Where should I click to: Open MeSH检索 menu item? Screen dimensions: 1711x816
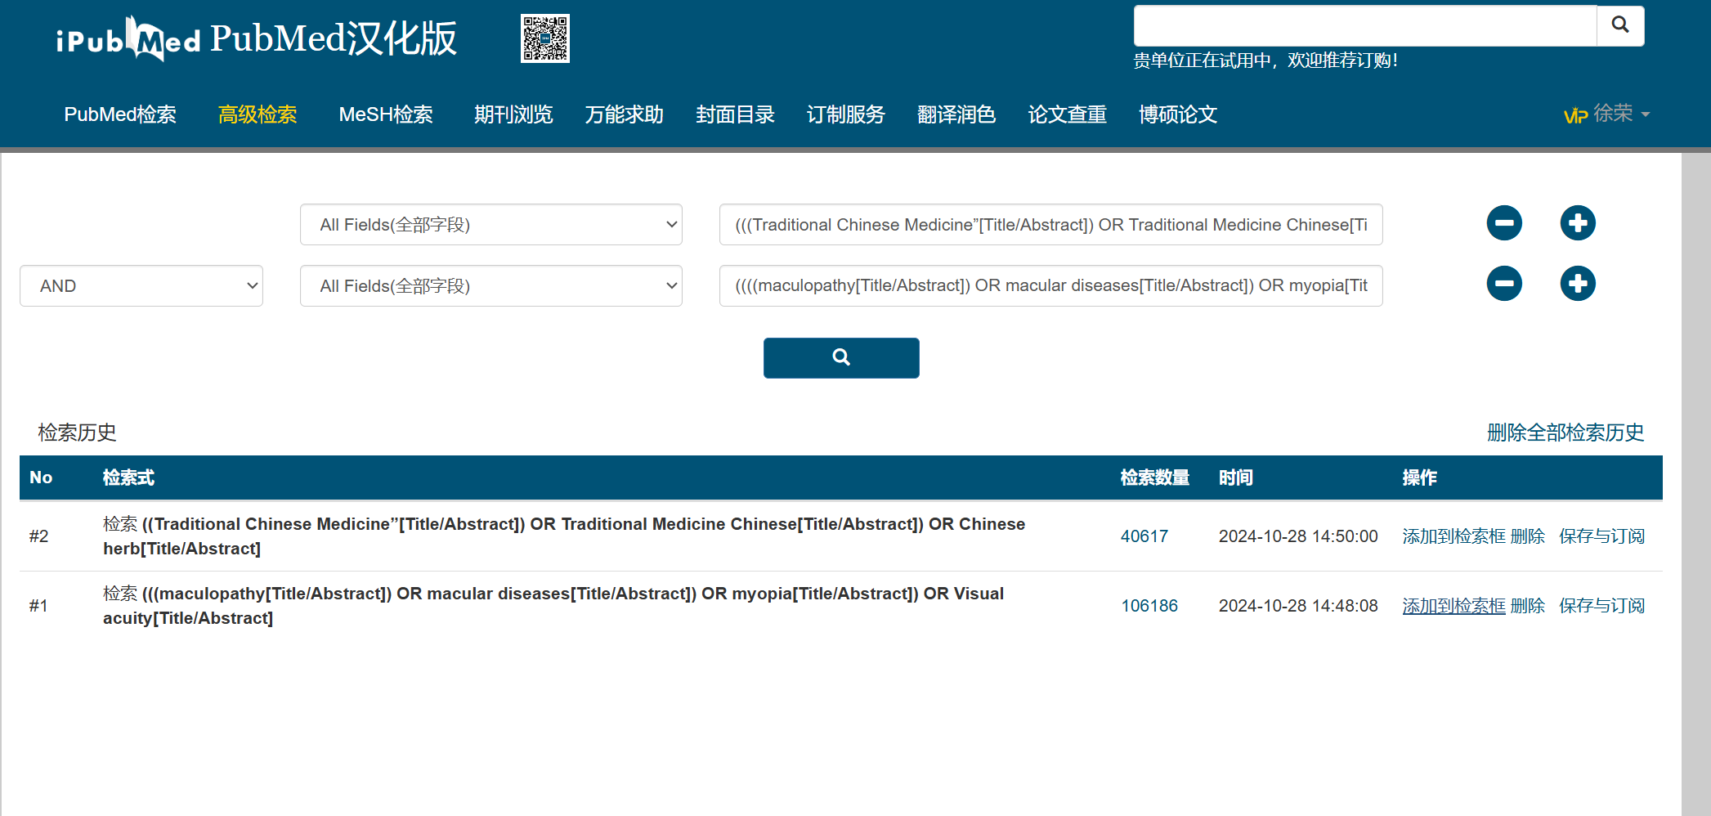point(386,114)
